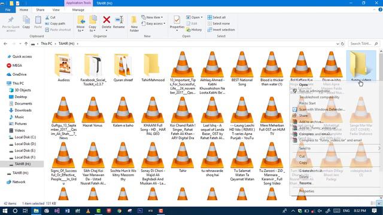Click the Cortana circle in taskbar
The image size is (383, 215).
(15, 211)
